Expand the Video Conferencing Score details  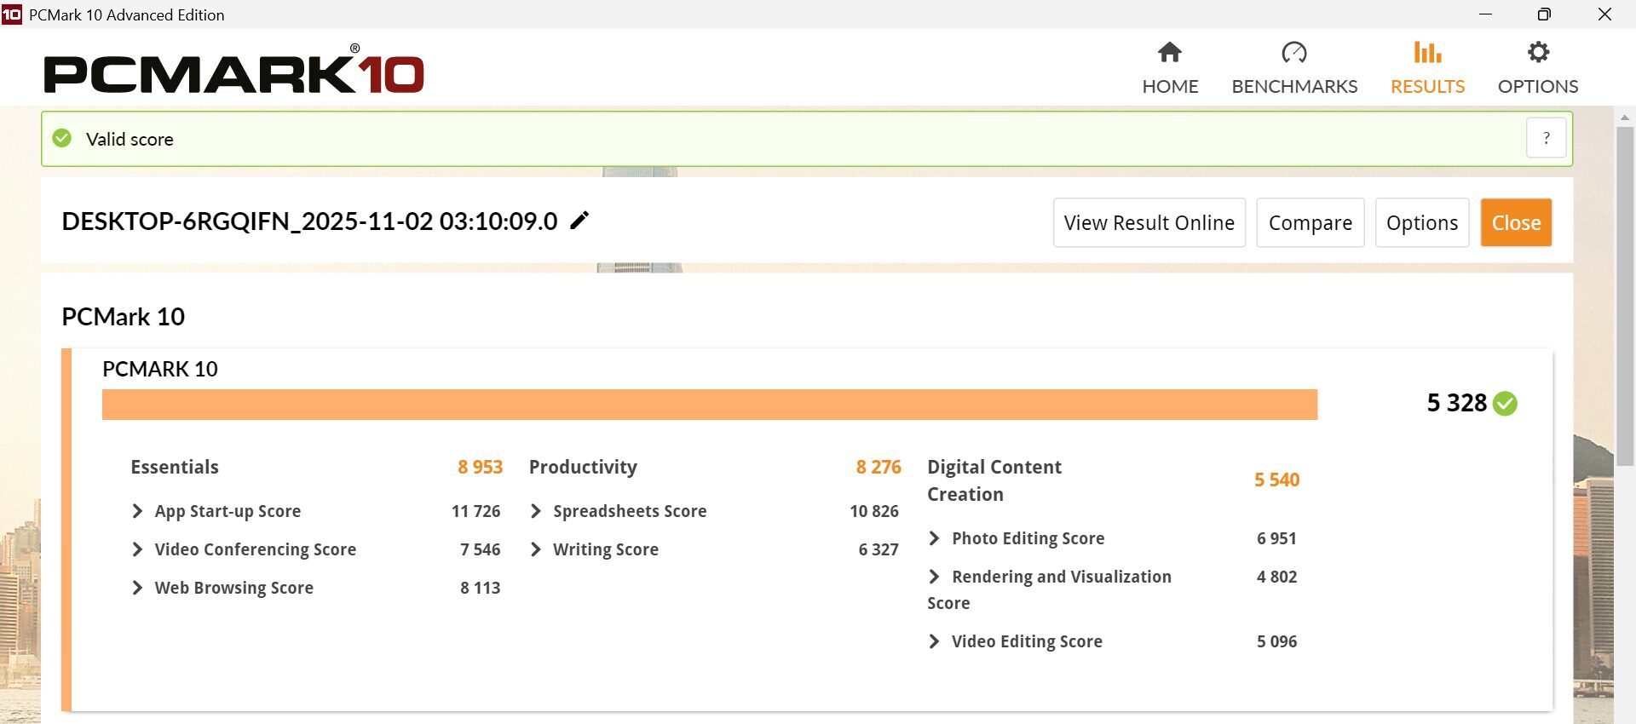coord(137,549)
